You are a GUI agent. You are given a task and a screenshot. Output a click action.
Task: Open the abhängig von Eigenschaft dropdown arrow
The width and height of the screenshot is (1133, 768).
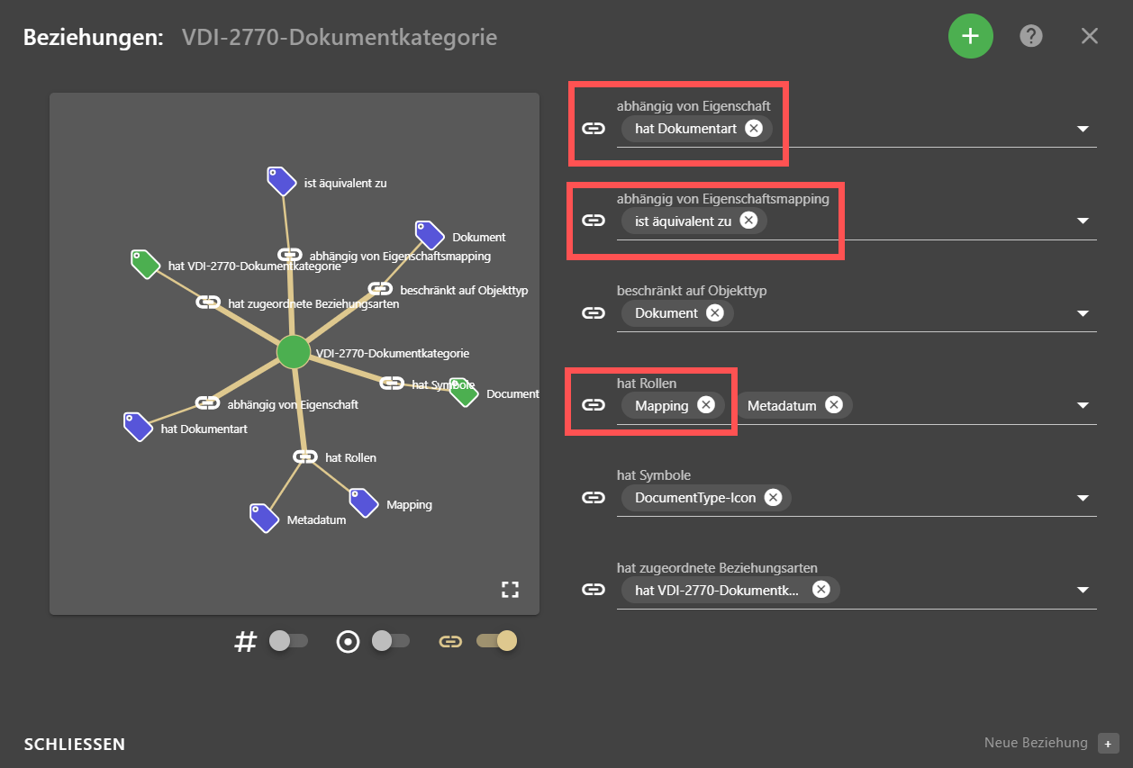tap(1083, 130)
